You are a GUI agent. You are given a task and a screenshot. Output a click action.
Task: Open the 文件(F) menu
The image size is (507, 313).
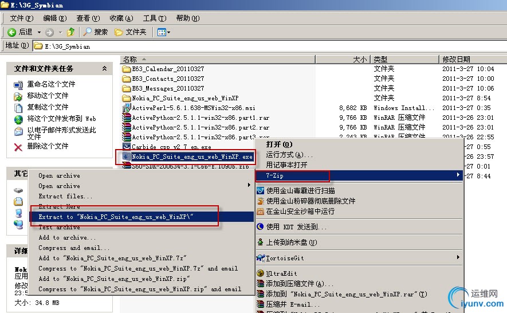pyautogui.click(x=22, y=18)
